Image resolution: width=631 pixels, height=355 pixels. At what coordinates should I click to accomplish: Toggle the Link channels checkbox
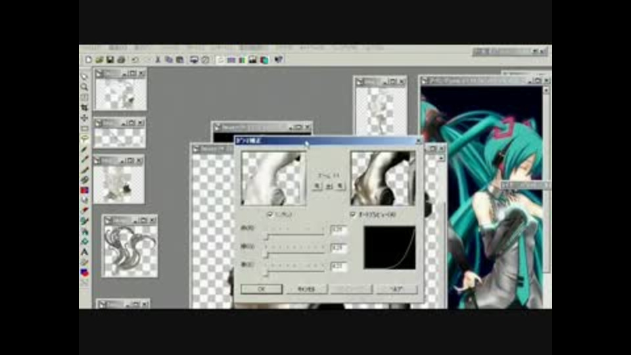click(270, 214)
